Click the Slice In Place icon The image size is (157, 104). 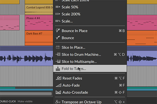point(58,47)
